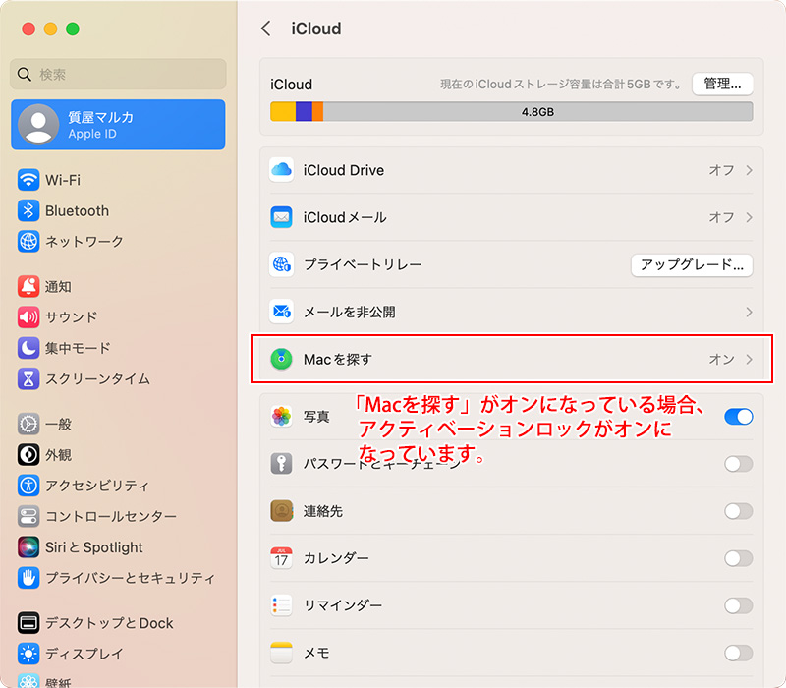The width and height of the screenshot is (786, 688).
Task: Click the カレンダー calendar icon
Action: 282,558
